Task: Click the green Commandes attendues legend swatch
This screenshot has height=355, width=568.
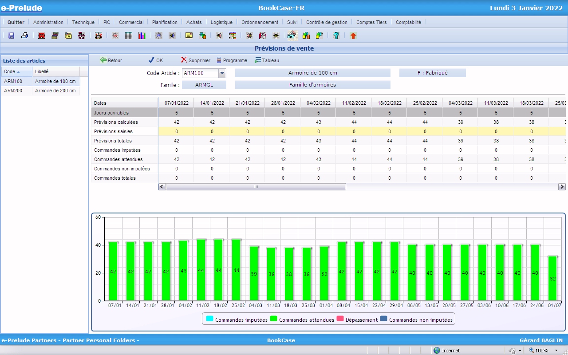Action: [274, 319]
